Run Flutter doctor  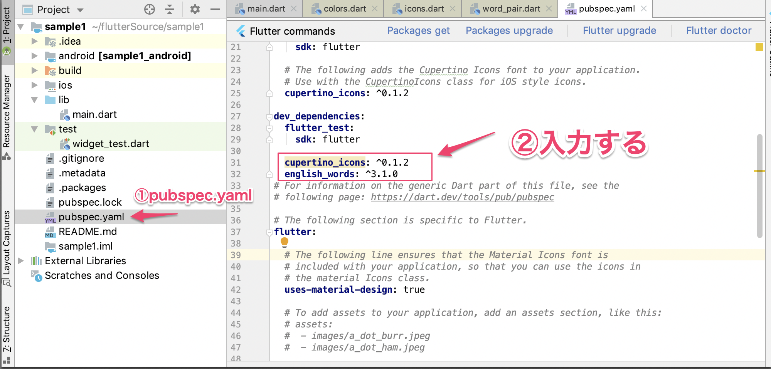coord(719,30)
